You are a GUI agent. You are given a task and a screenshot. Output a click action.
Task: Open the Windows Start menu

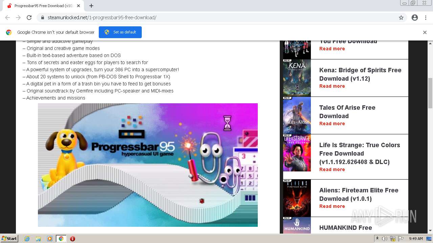[x=9, y=239]
